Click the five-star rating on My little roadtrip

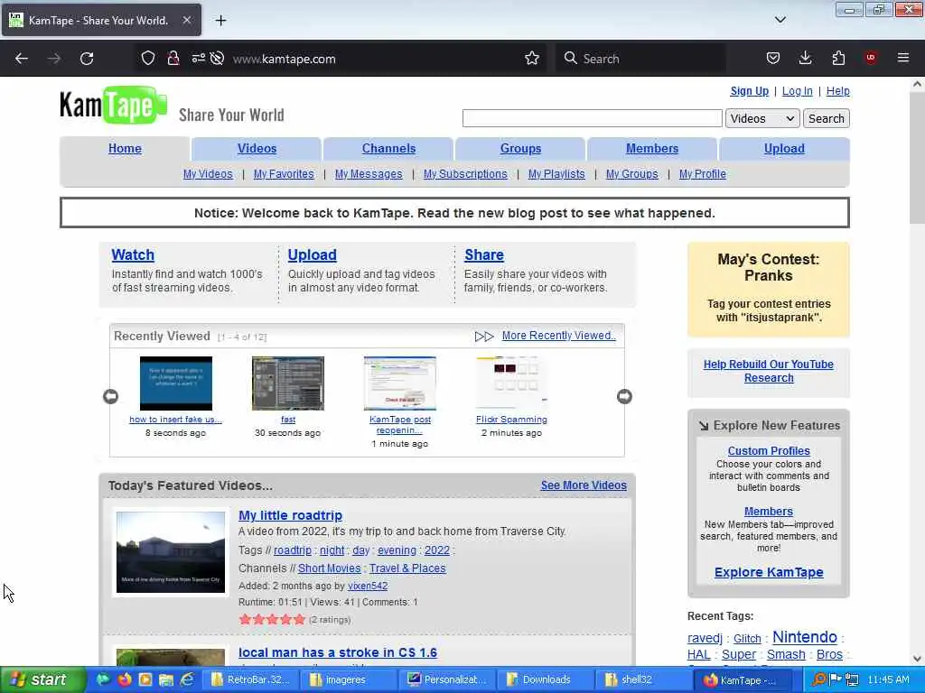[272, 619]
